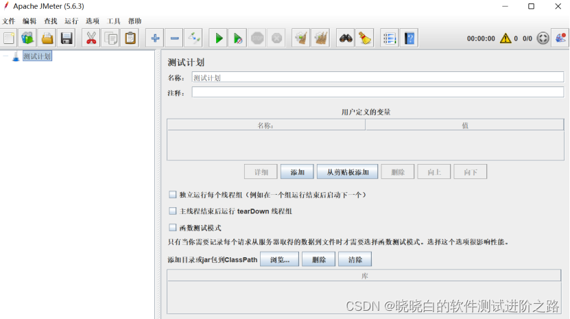The width and height of the screenshot is (570, 319).
Task: Click the 添加 variable button
Action: [x=297, y=172]
